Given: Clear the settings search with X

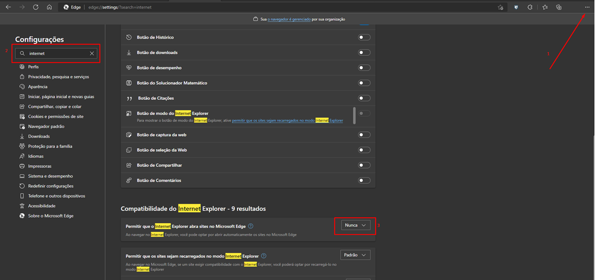Looking at the screenshot, I should (92, 54).
